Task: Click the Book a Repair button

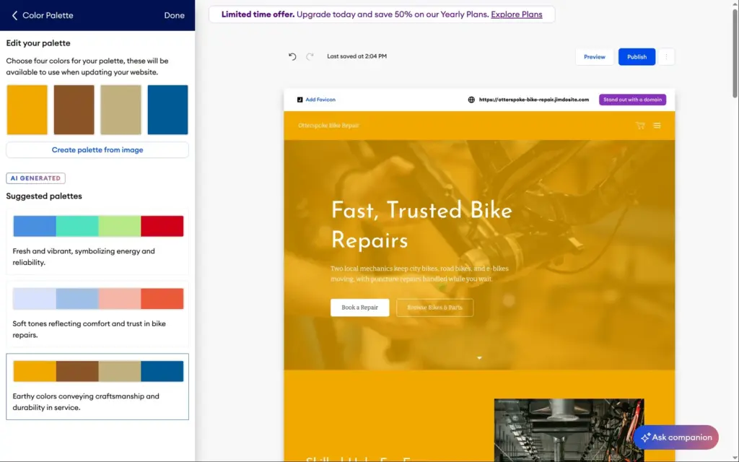Action: tap(359, 308)
